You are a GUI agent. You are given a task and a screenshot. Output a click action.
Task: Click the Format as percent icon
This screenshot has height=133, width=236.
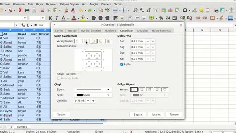161,18
